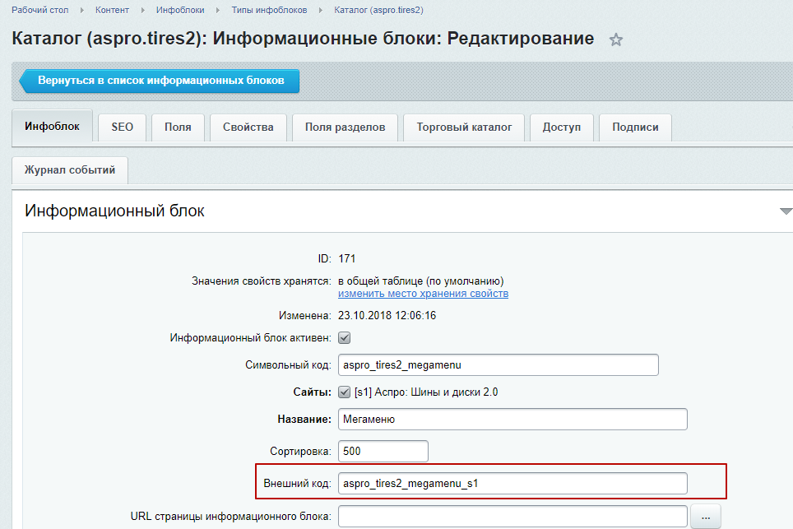This screenshot has width=793, height=529.
Task: Toggle the Информационный блок активен checkbox
Action: pyautogui.click(x=345, y=337)
